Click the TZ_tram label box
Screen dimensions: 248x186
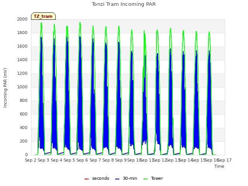click(43, 16)
